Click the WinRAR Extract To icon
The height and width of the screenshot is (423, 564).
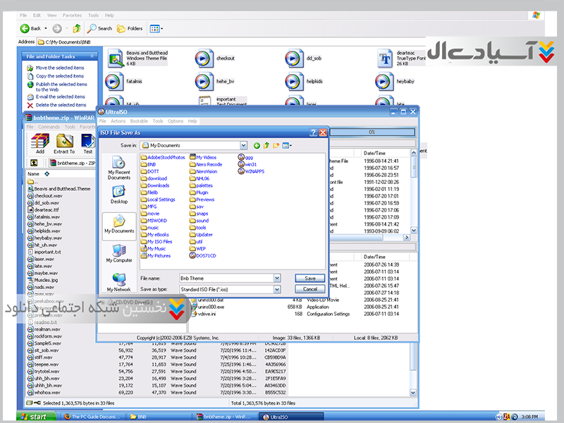pyautogui.click(x=64, y=143)
